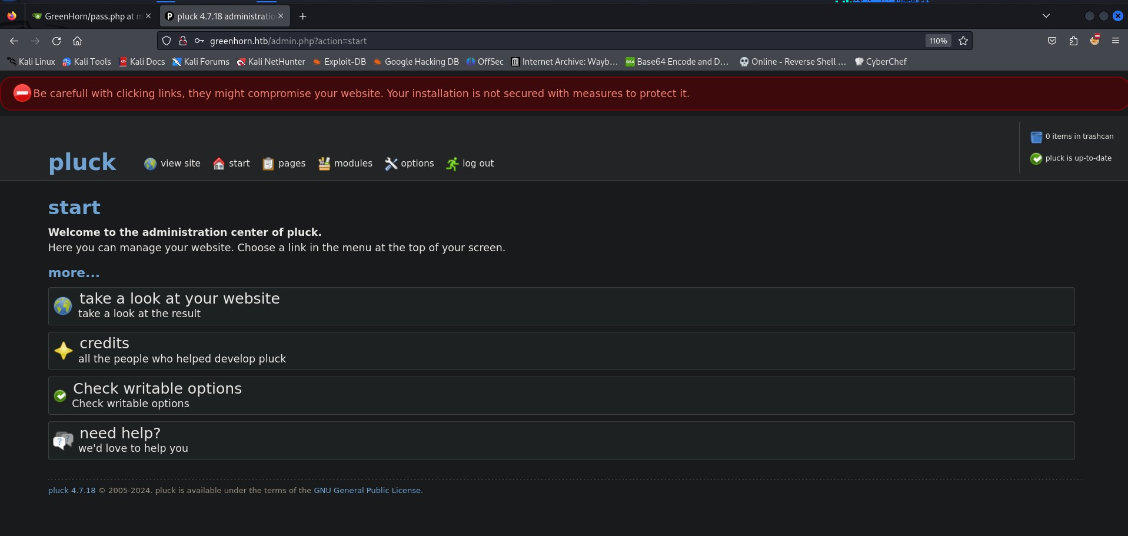
Task: Click the house icon for start
Action: click(219, 164)
